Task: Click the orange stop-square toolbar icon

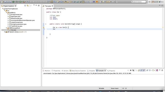Action: [97, 2]
